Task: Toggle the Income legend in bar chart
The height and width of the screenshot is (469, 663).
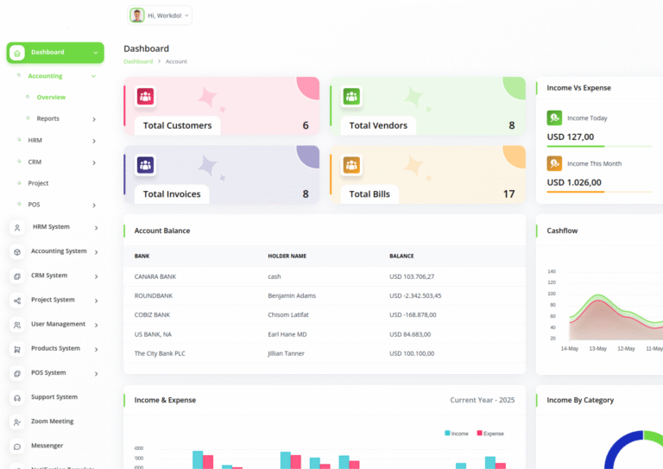Action: click(x=456, y=434)
